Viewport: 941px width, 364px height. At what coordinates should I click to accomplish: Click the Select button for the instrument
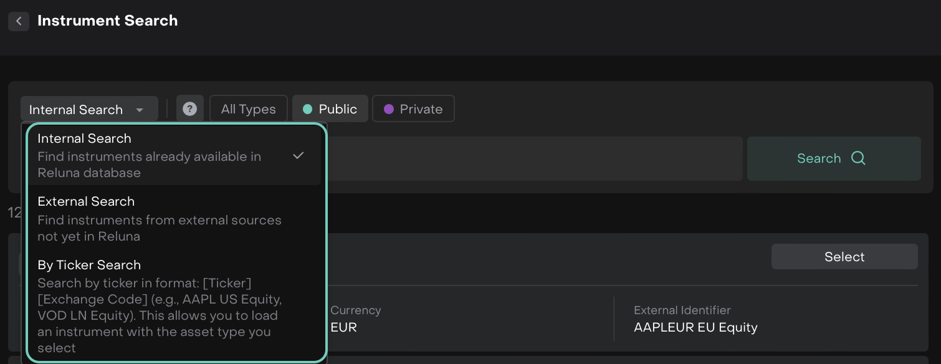pos(844,257)
